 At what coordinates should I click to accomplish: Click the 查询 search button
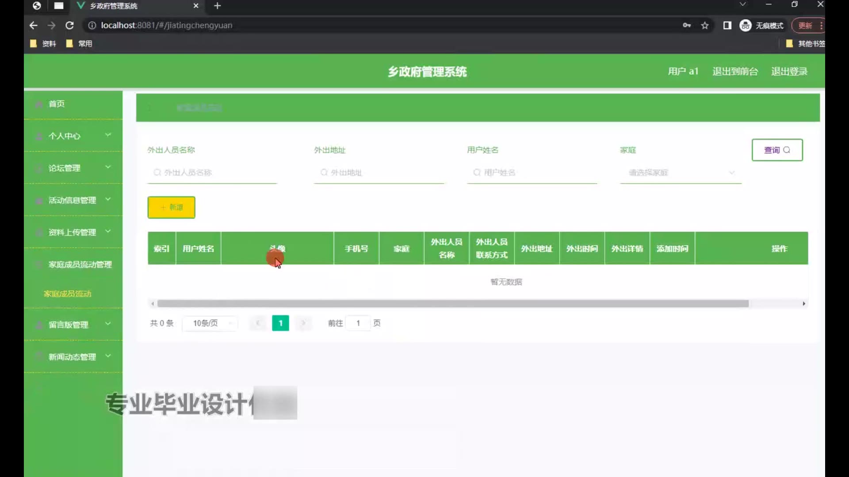tap(777, 150)
